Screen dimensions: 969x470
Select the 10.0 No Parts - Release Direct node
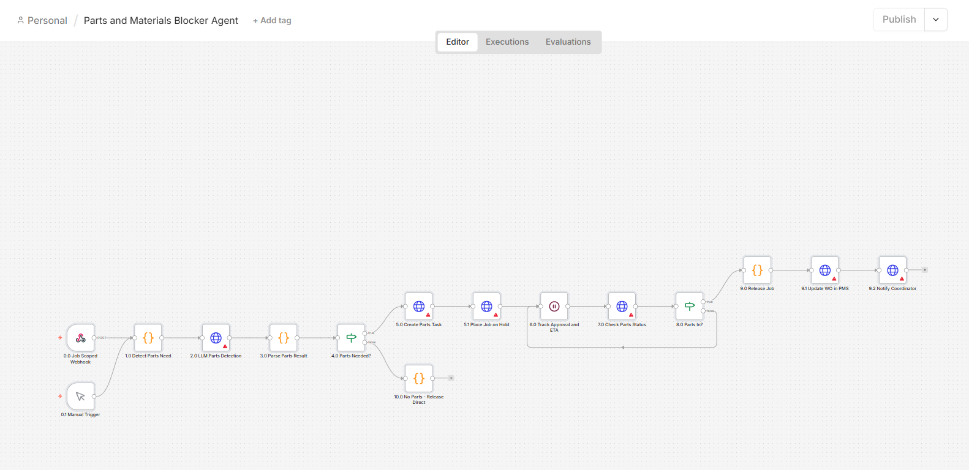click(419, 378)
